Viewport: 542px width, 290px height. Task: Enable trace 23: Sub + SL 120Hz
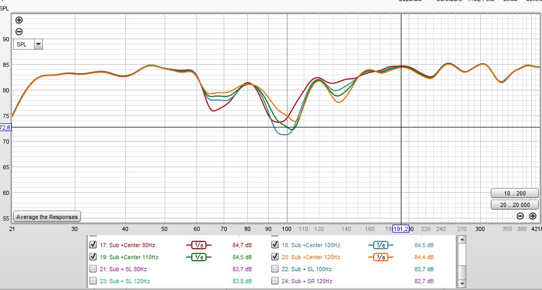tap(93, 281)
